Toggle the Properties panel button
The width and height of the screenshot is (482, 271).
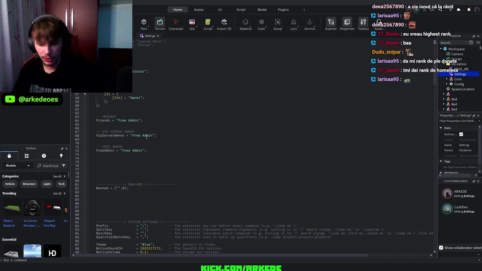click(347, 24)
